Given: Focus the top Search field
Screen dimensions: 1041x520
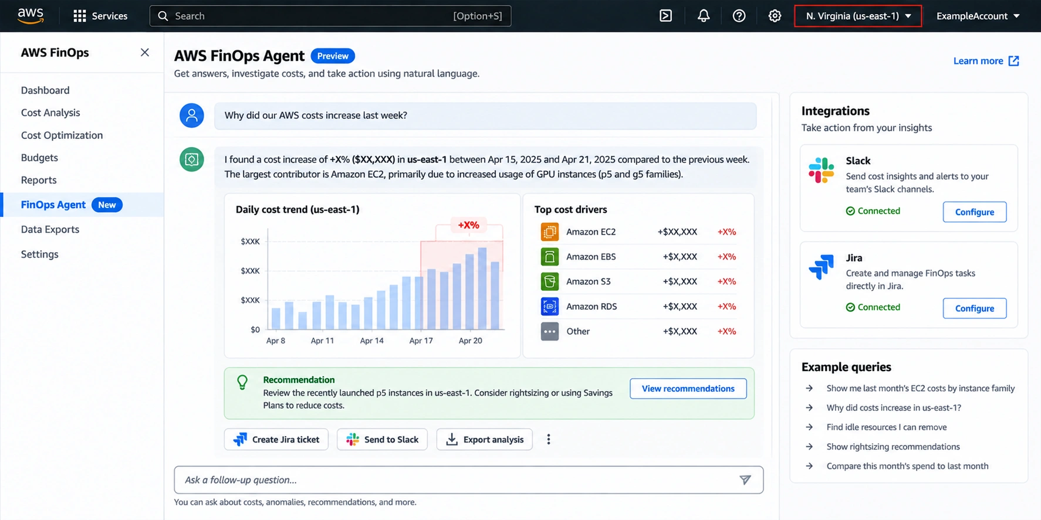Looking at the screenshot, I should 330,16.
